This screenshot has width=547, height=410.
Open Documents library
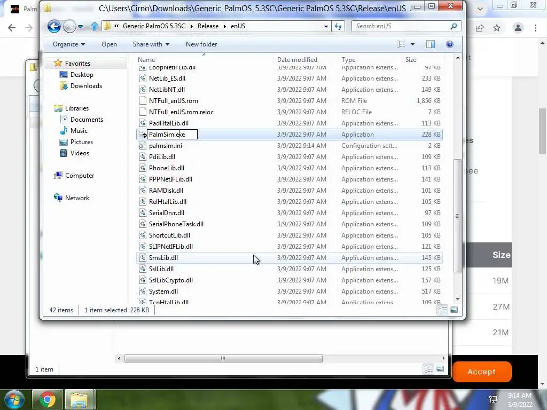click(x=87, y=120)
